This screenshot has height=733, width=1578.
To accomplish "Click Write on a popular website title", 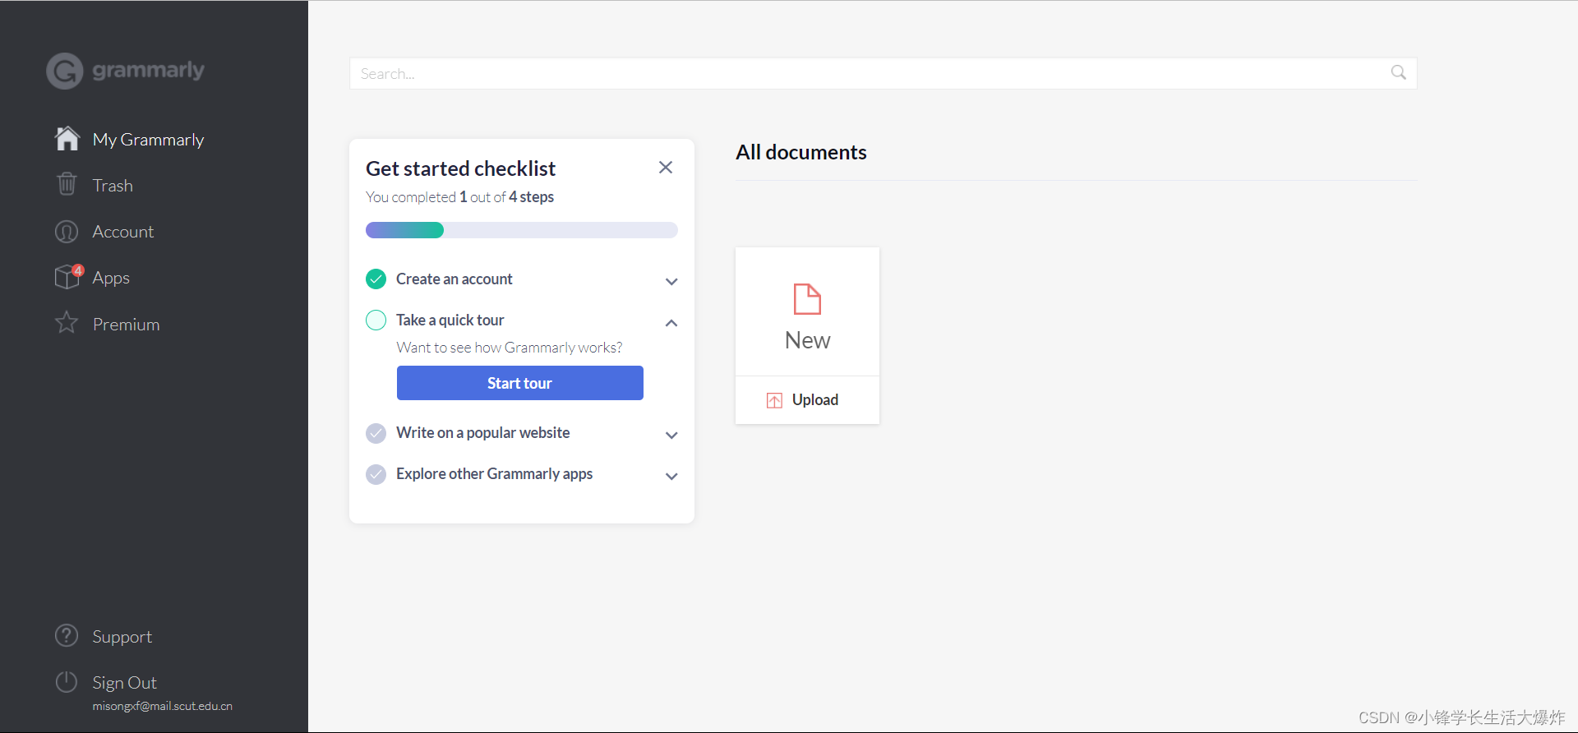I will click(x=483, y=433).
